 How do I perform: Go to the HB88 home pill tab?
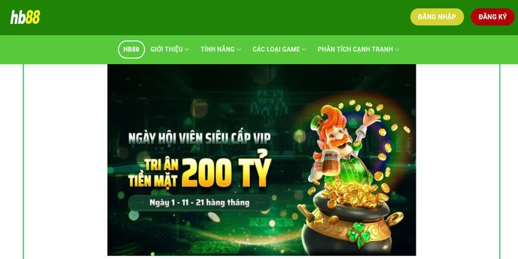point(131,49)
